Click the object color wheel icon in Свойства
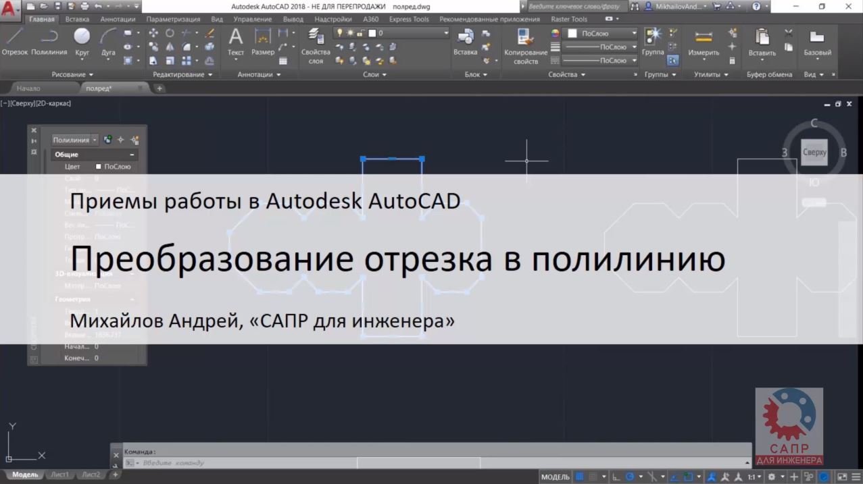863x484 pixels. 556,33
